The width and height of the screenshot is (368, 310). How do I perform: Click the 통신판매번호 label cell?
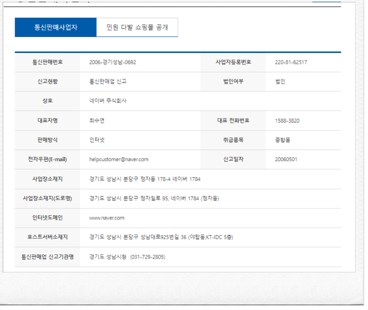pyautogui.click(x=48, y=62)
